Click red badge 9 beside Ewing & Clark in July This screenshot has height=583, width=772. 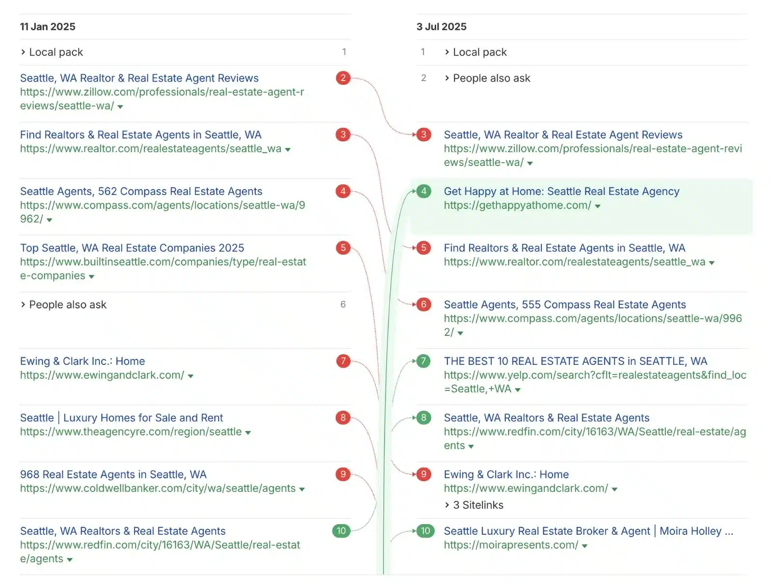(x=423, y=474)
